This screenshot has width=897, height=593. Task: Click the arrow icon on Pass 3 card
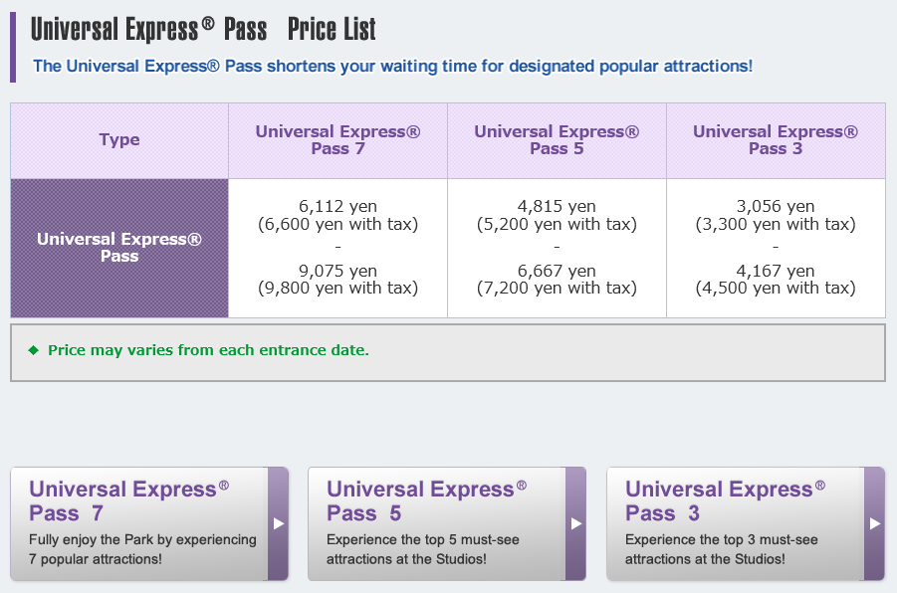875,523
